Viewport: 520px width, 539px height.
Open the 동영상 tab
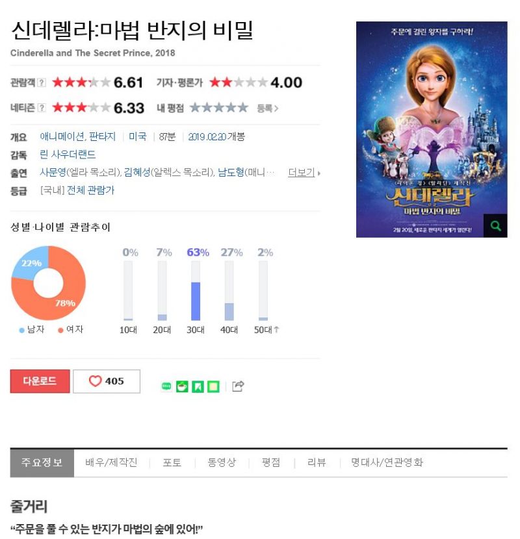(x=222, y=462)
